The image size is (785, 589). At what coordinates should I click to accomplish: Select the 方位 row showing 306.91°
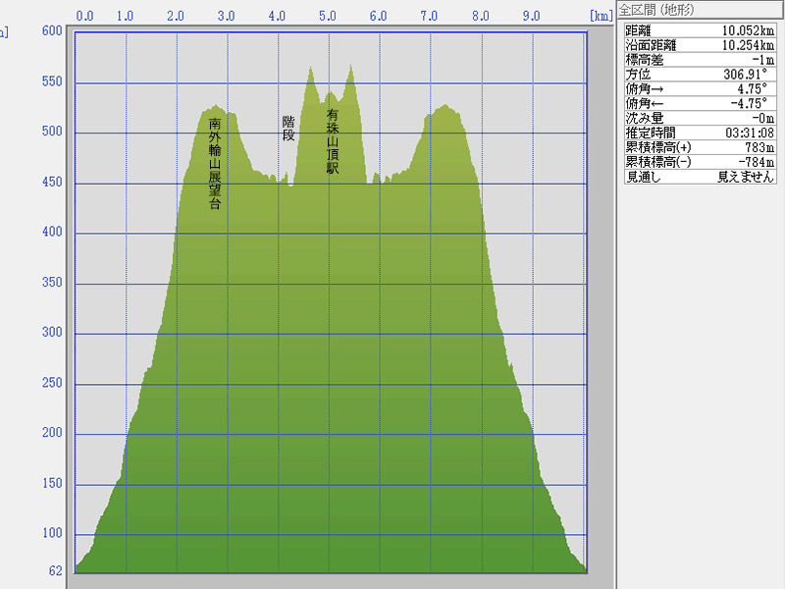(701, 75)
